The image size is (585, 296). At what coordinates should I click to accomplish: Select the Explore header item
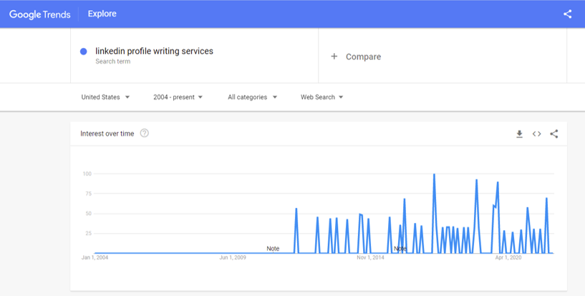[x=102, y=14]
